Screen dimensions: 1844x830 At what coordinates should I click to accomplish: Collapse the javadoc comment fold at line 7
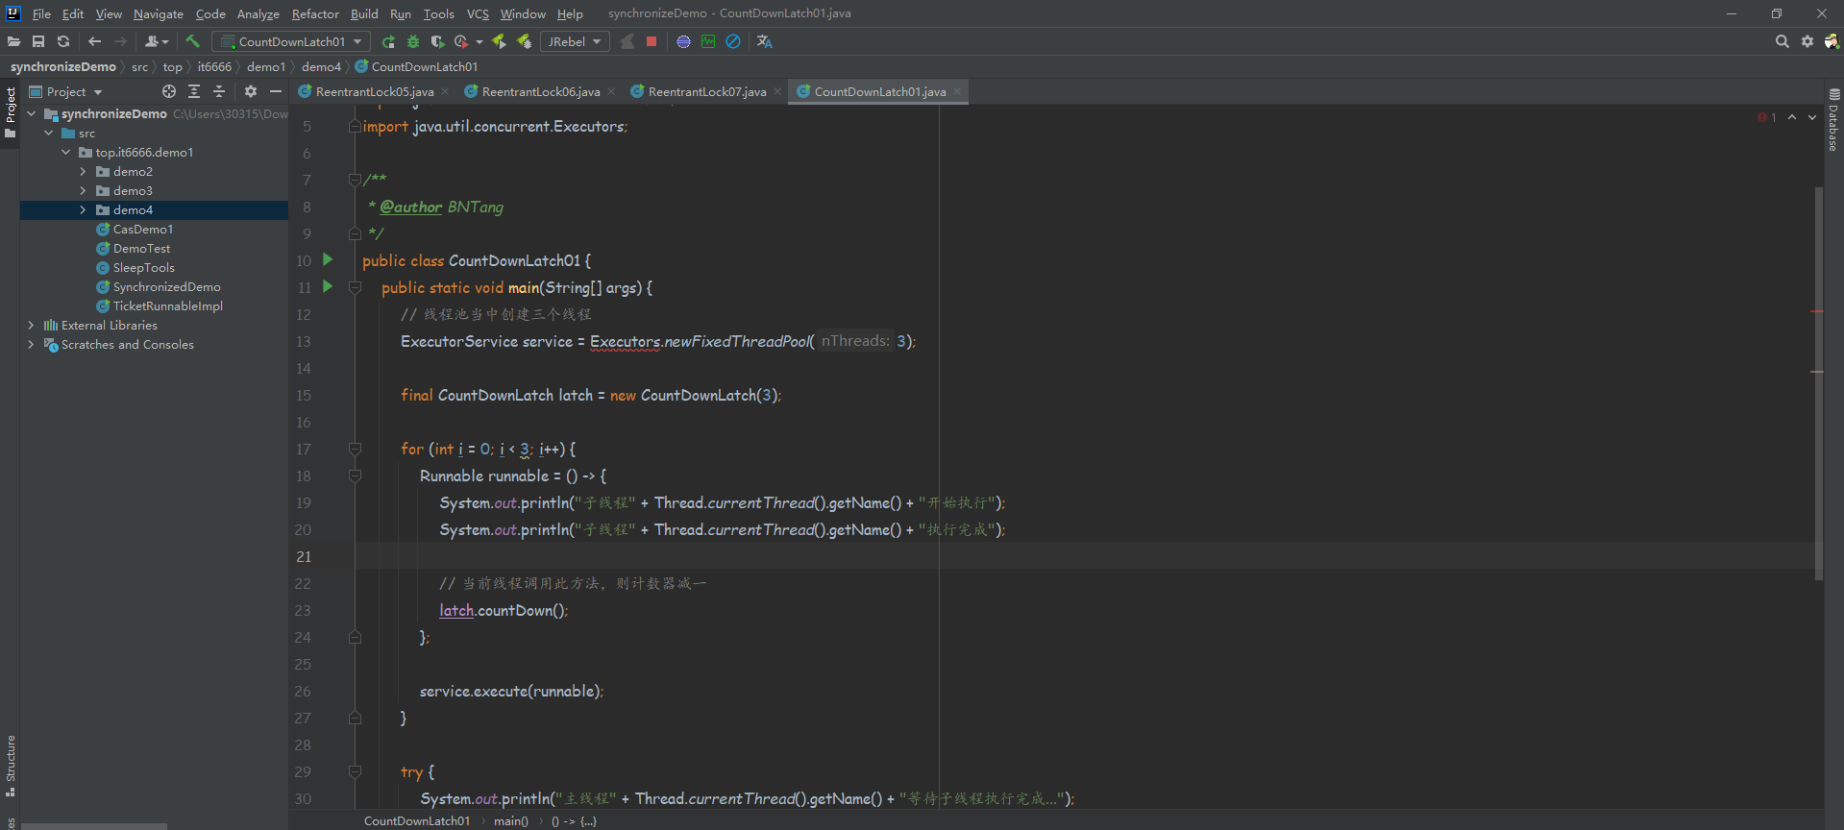[x=355, y=180]
